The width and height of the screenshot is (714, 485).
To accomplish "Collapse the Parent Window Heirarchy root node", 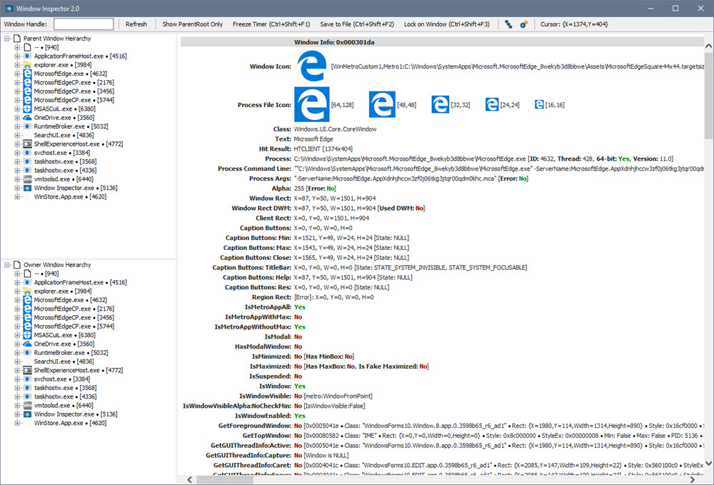I will click(7, 39).
